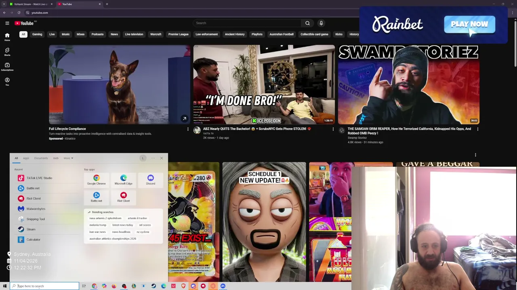This screenshot has height=290, width=517.
Task: Open the 'I'M DONE BRO!' video thumbnail
Action: pyautogui.click(x=264, y=84)
